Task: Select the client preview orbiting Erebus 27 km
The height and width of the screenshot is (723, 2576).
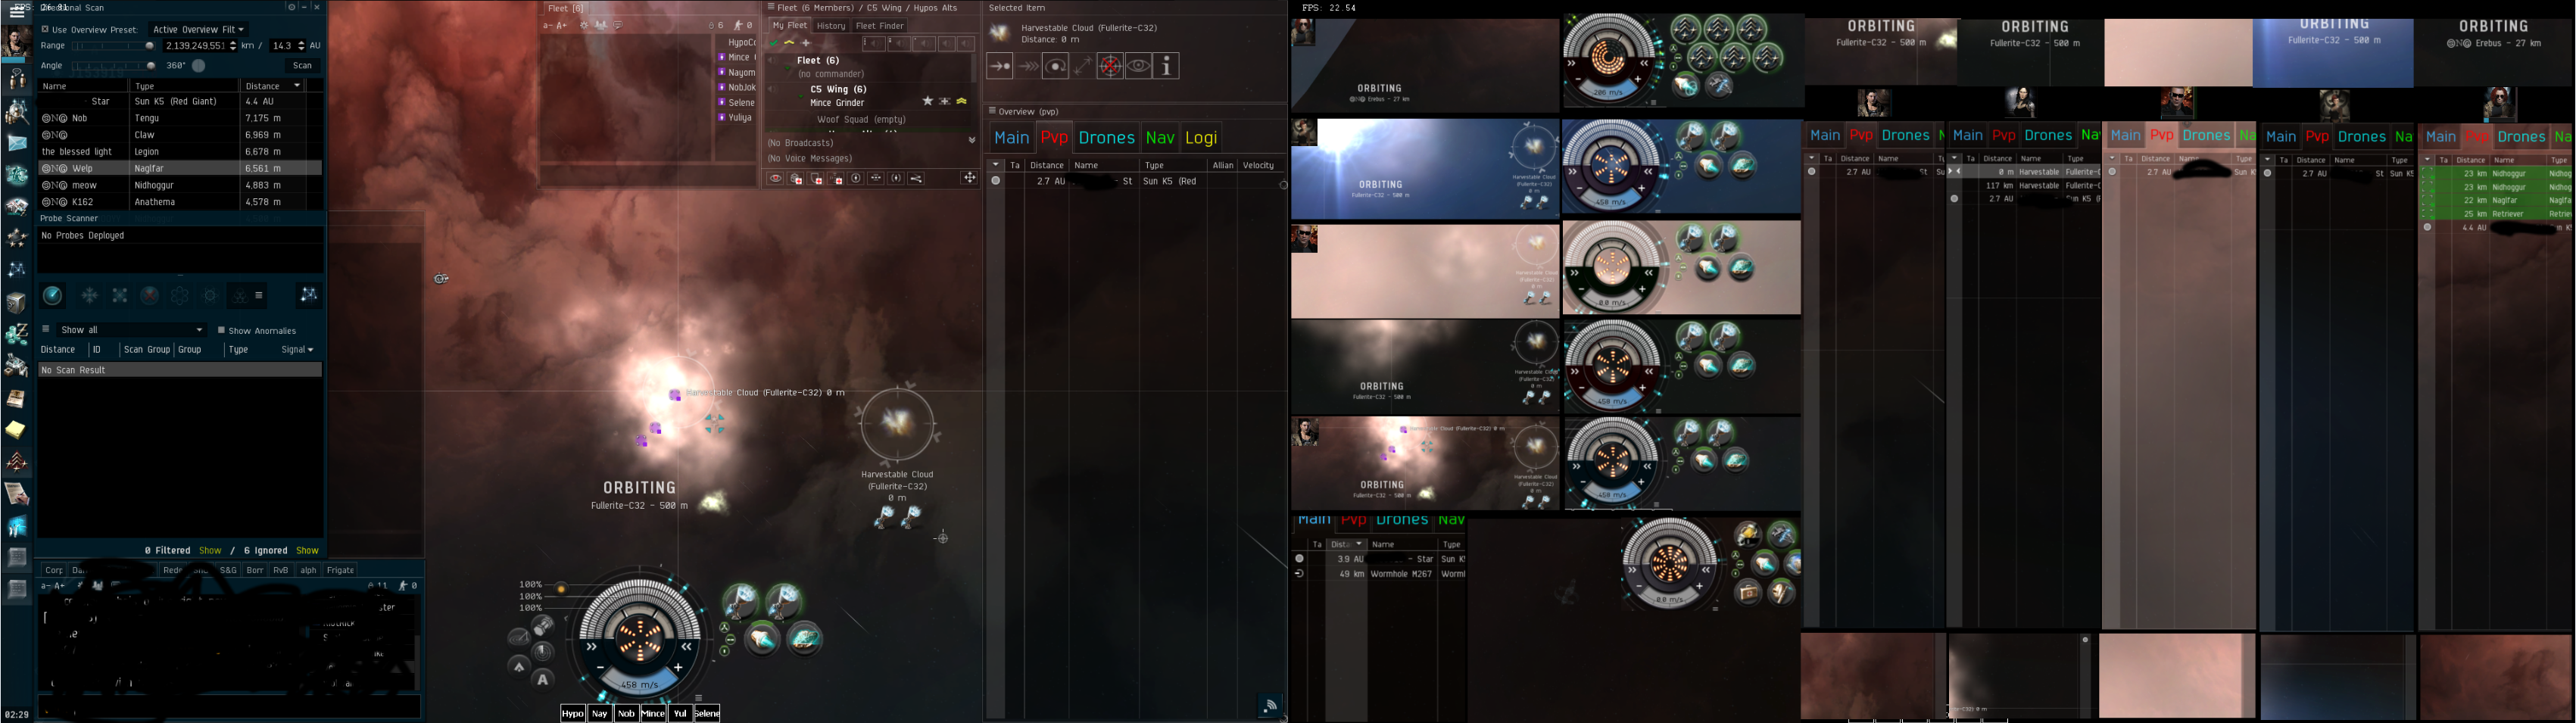Action: pyautogui.click(x=1425, y=65)
